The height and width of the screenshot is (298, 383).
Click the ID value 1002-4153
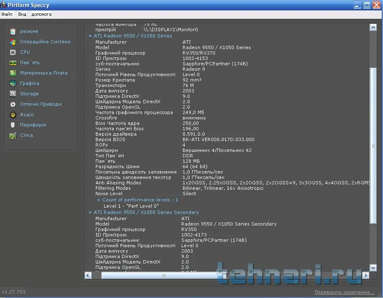pos(195,58)
